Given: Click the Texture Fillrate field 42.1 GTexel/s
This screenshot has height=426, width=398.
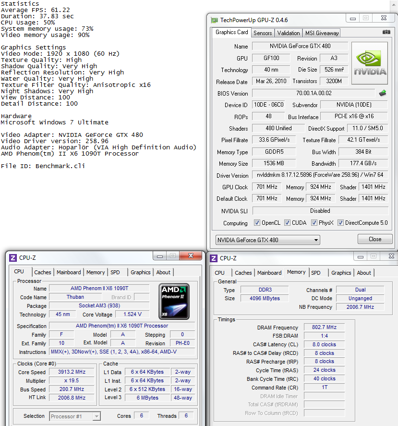Looking at the screenshot, I should click(363, 140).
